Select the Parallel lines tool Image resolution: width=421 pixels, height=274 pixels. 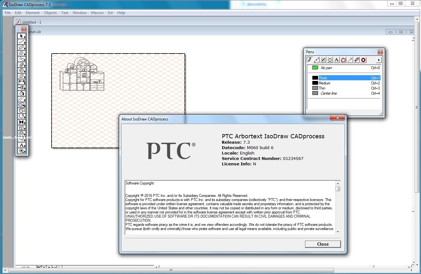tap(22, 99)
